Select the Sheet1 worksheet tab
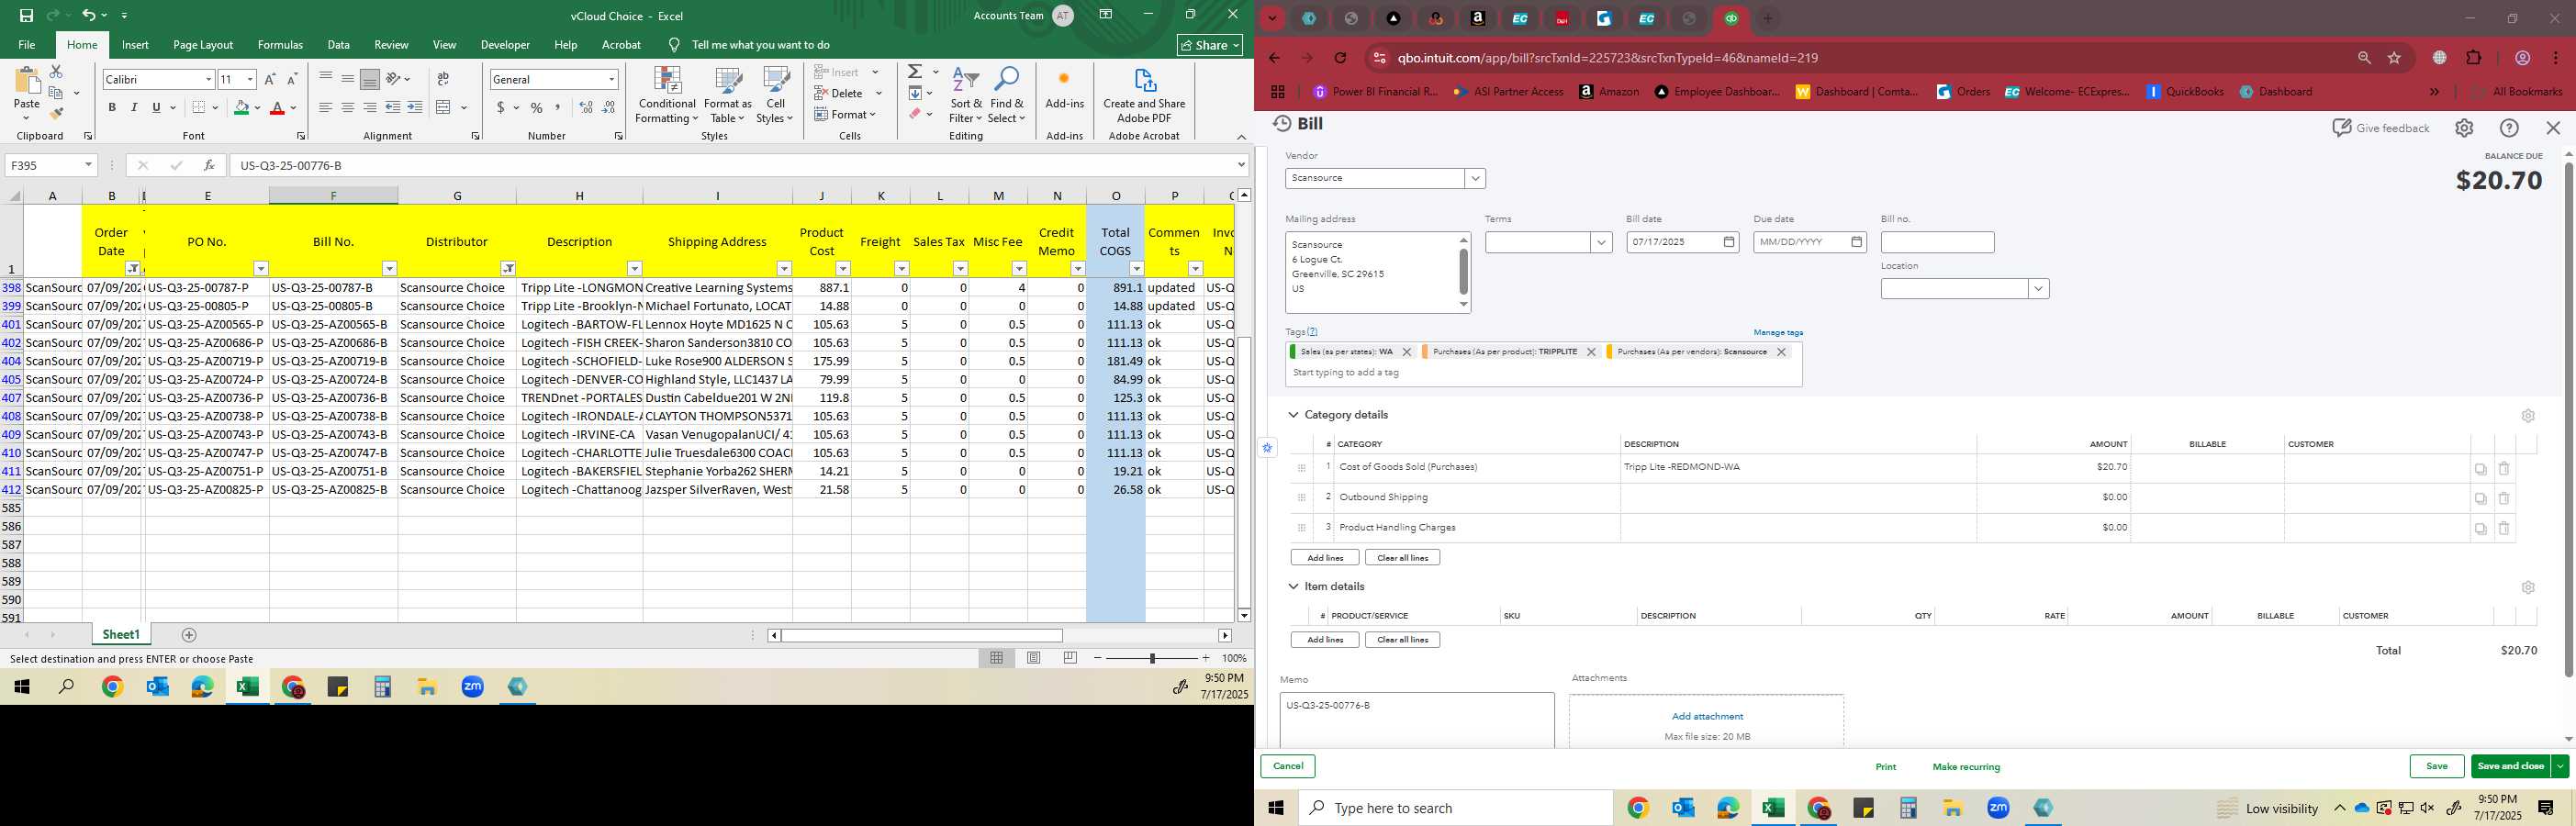The width and height of the screenshot is (2576, 826). point(121,635)
